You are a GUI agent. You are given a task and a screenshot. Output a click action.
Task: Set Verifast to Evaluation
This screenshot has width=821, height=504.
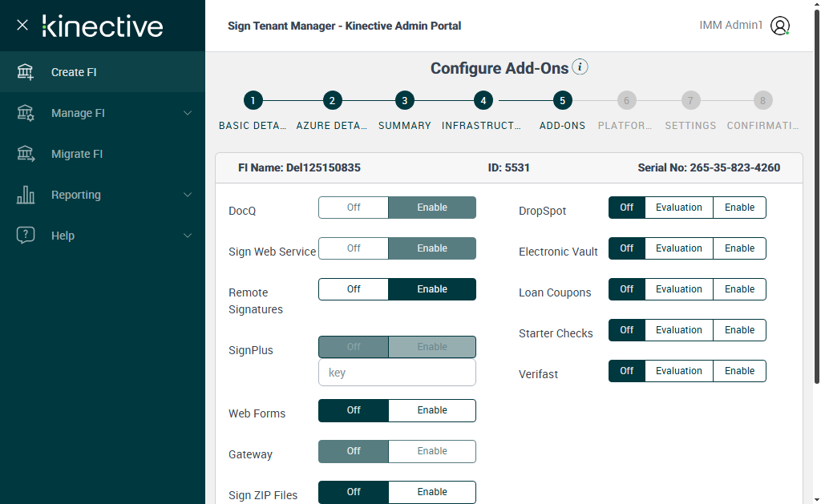point(678,370)
